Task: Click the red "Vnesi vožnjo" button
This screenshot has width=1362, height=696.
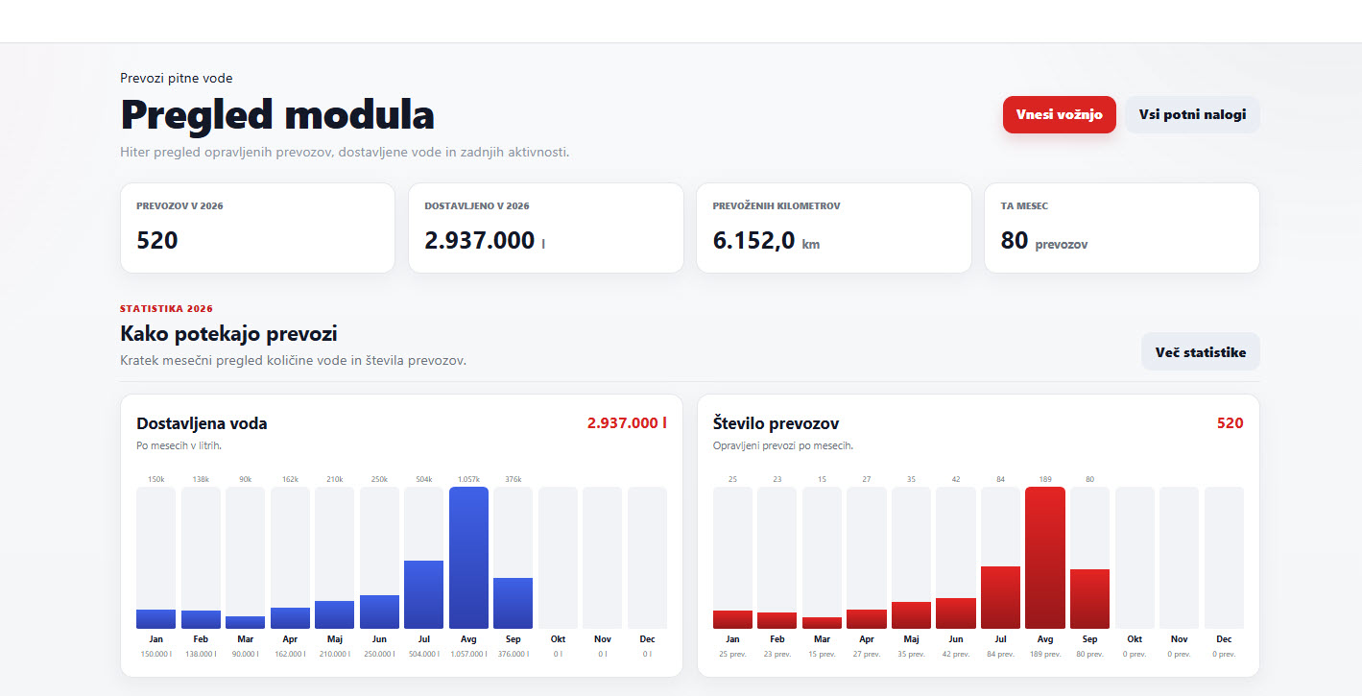Action: 1059,114
